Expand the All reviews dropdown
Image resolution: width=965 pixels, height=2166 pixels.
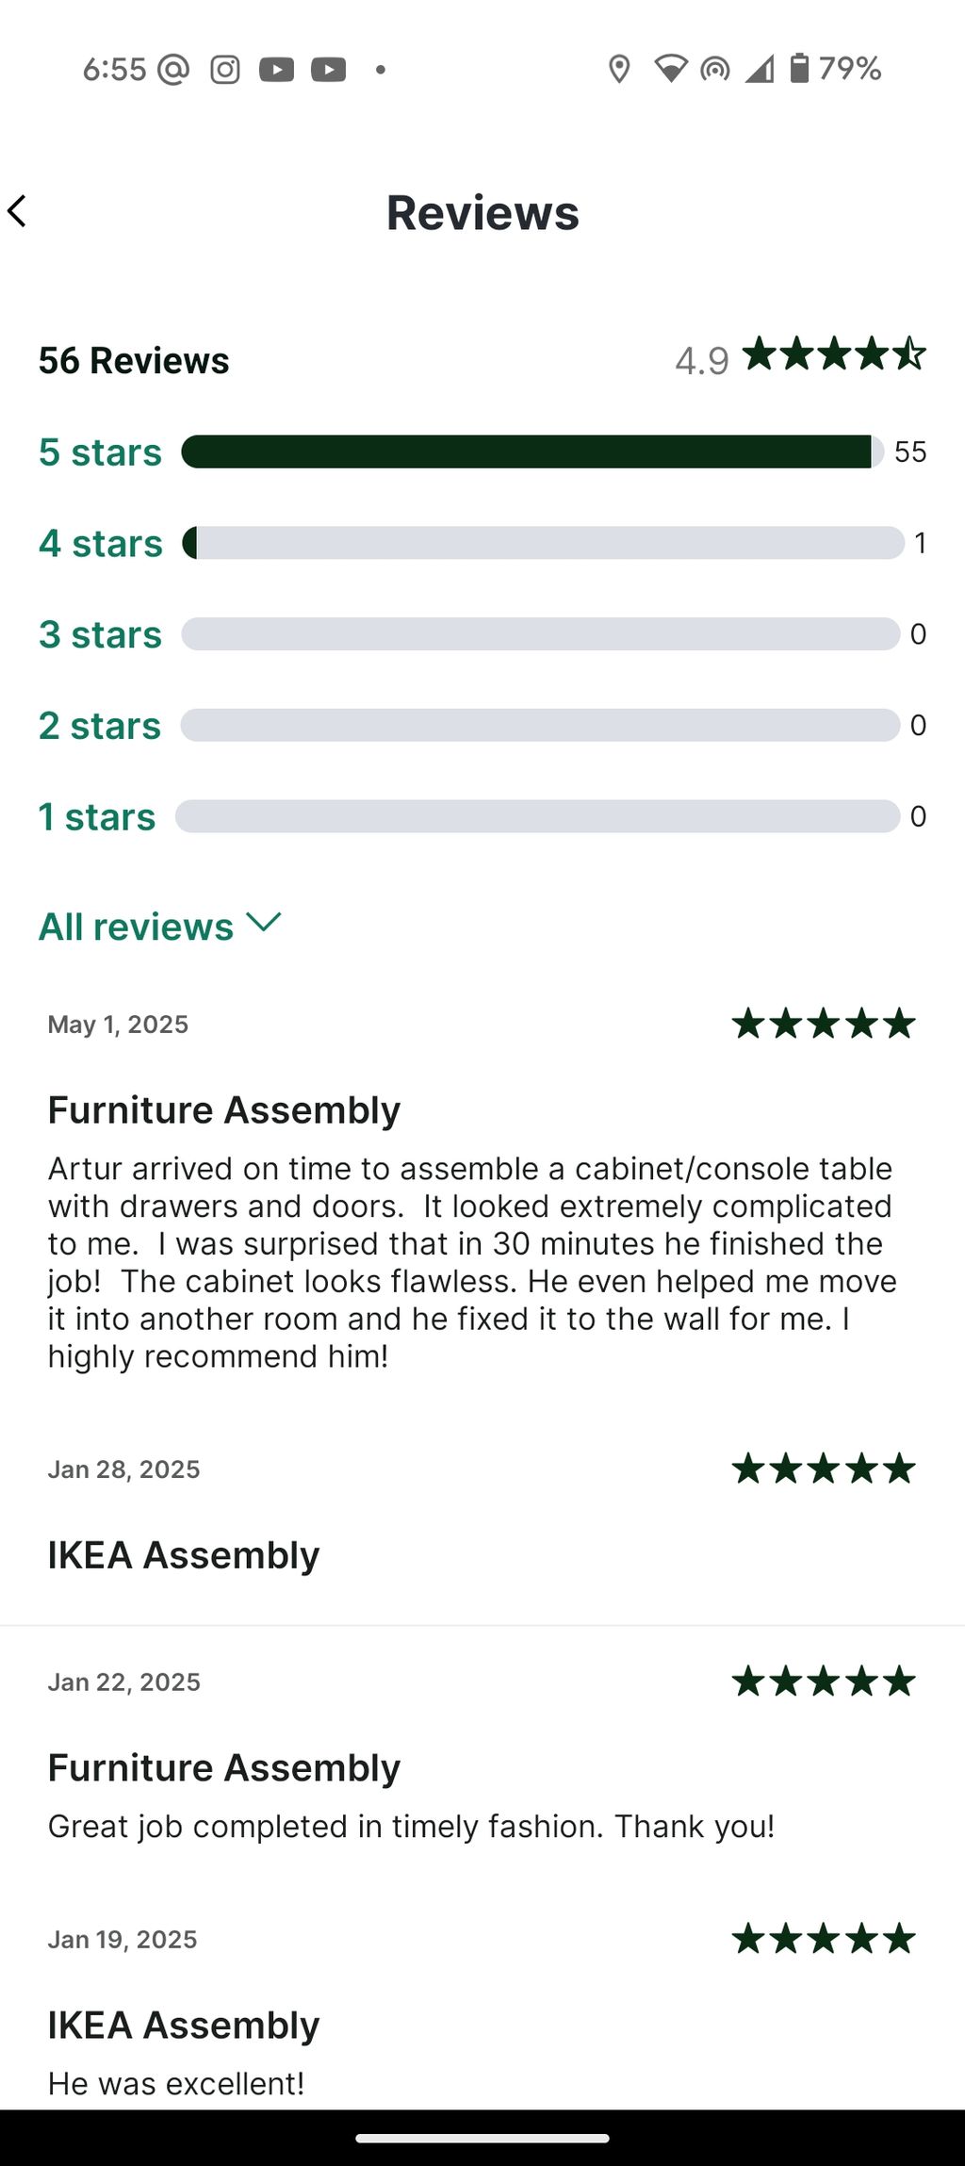(160, 926)
